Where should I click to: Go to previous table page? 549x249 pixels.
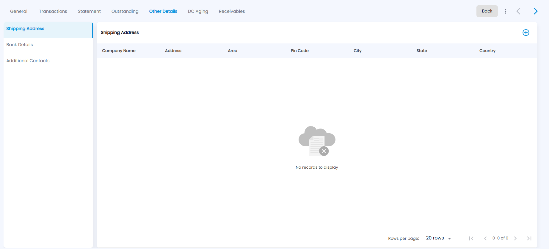click(x=485, y=238)
